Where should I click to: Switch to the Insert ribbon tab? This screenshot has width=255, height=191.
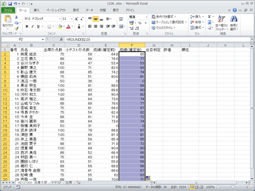tap(36, 10)
